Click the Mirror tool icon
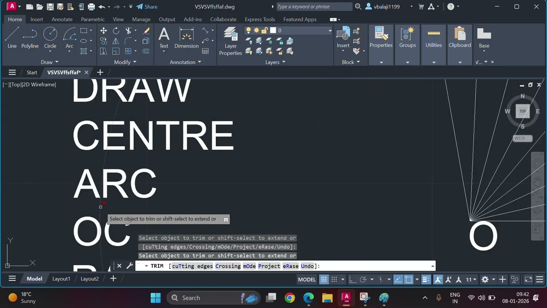 [116, 41]
